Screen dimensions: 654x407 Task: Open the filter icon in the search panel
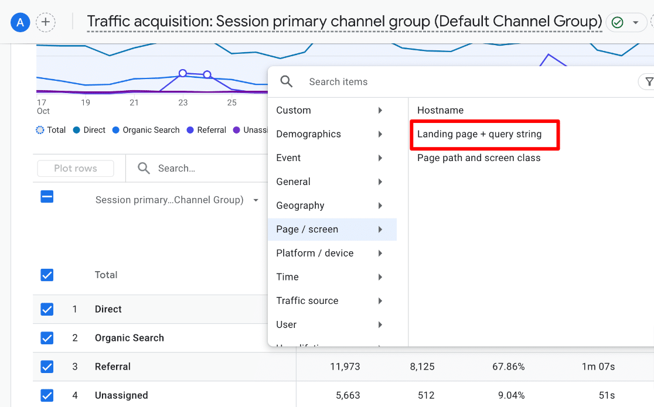click(648, 82)
